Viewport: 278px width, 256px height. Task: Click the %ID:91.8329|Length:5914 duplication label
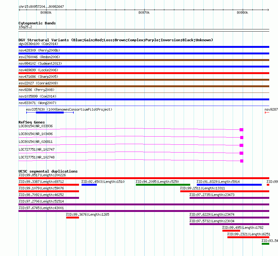(218, 182)
